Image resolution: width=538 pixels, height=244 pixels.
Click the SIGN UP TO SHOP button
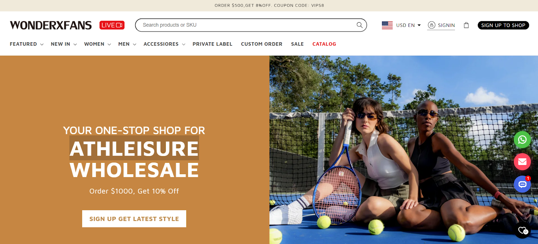503,25
